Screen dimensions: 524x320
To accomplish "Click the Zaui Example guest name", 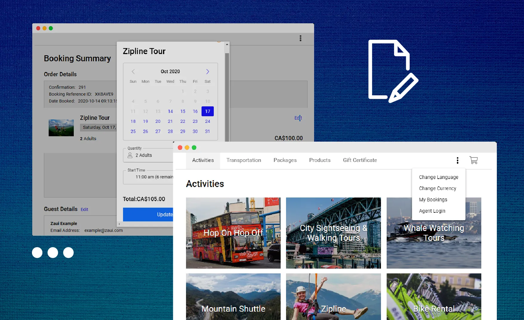I will (64, 223).
